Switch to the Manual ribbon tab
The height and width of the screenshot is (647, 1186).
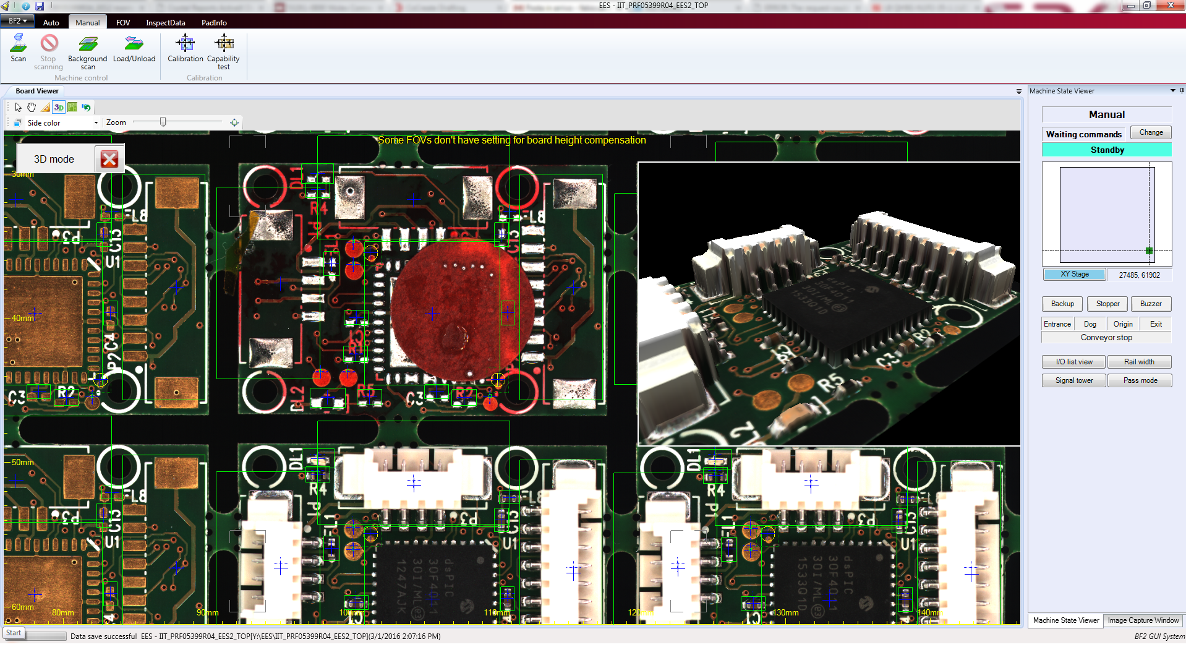pyautogui.click(x=87, y=22)
